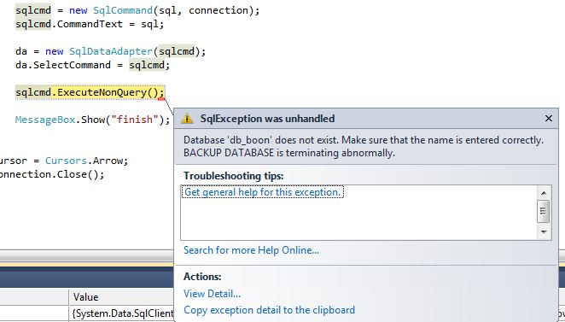Click the 'Value' column header in bottom panel
565x322 pixels.
coord(85,297)
